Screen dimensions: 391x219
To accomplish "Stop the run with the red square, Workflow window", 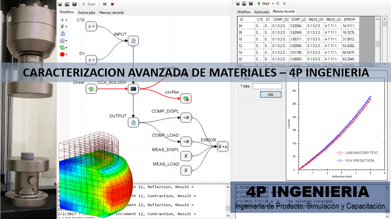I will click(x=112, y=4).
